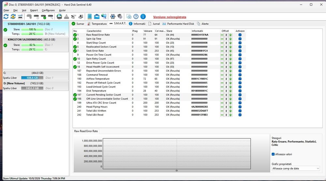This screenshot has width=326, height=181.
Task: Uncheck Activare for Raw Read Error Rate
Action: [240, 35]
